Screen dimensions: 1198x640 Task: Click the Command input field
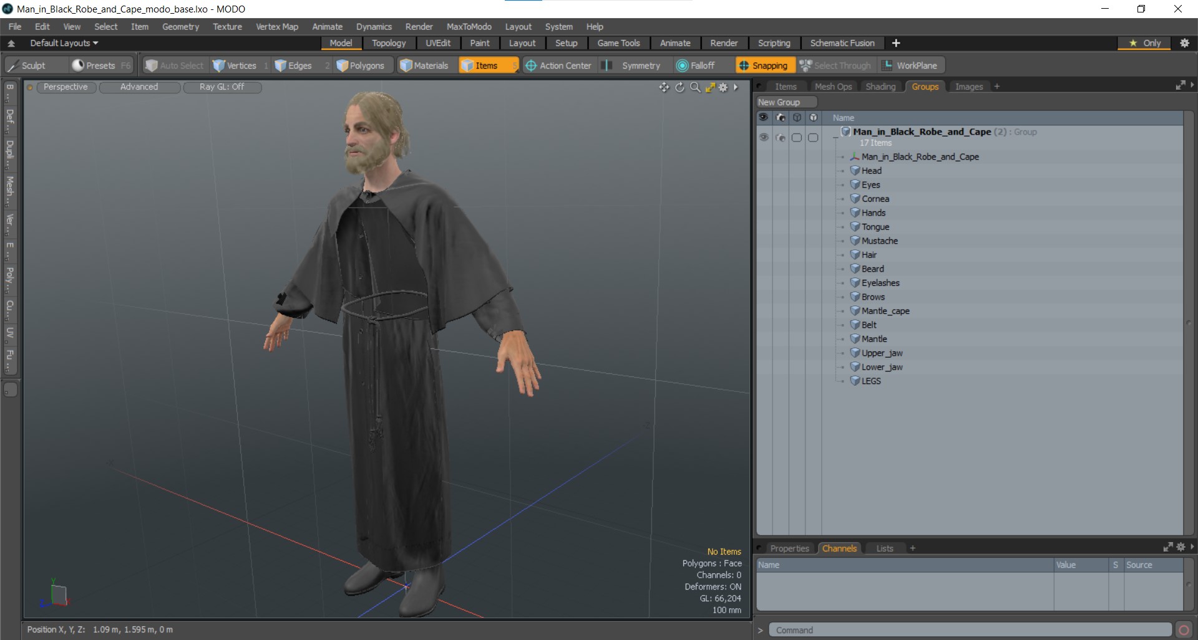point(970,630)
